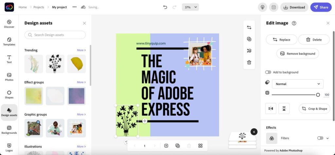
Task: Click the Download button
Action: click(294, 7)
